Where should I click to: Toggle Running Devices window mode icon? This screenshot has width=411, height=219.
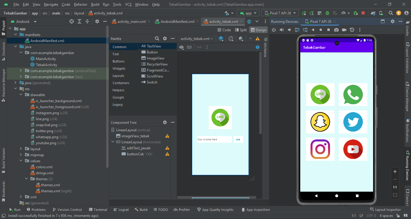[383, 22]
